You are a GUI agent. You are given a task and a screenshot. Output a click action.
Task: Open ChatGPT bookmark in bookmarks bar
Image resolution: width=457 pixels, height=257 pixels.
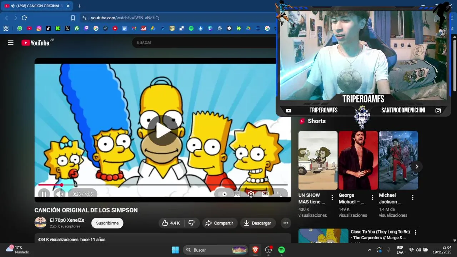point(220,28)
